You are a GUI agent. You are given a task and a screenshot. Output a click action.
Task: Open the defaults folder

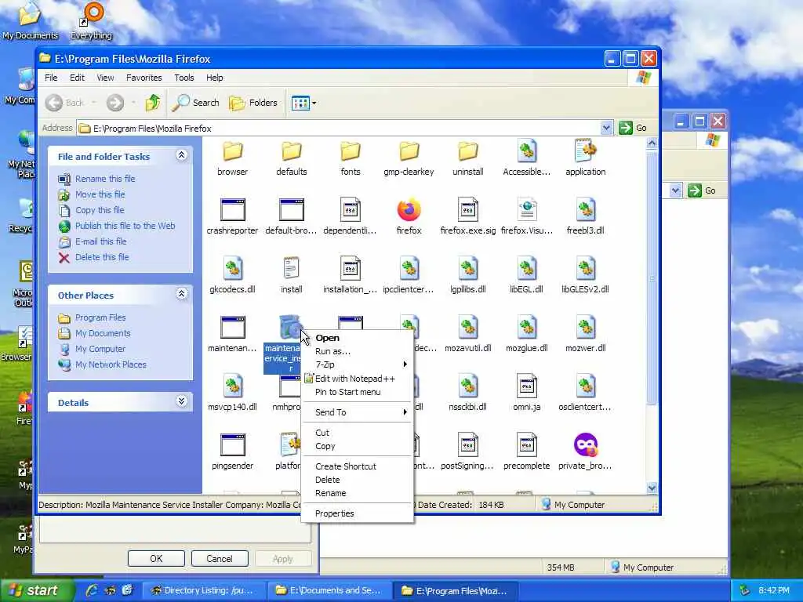292,152
